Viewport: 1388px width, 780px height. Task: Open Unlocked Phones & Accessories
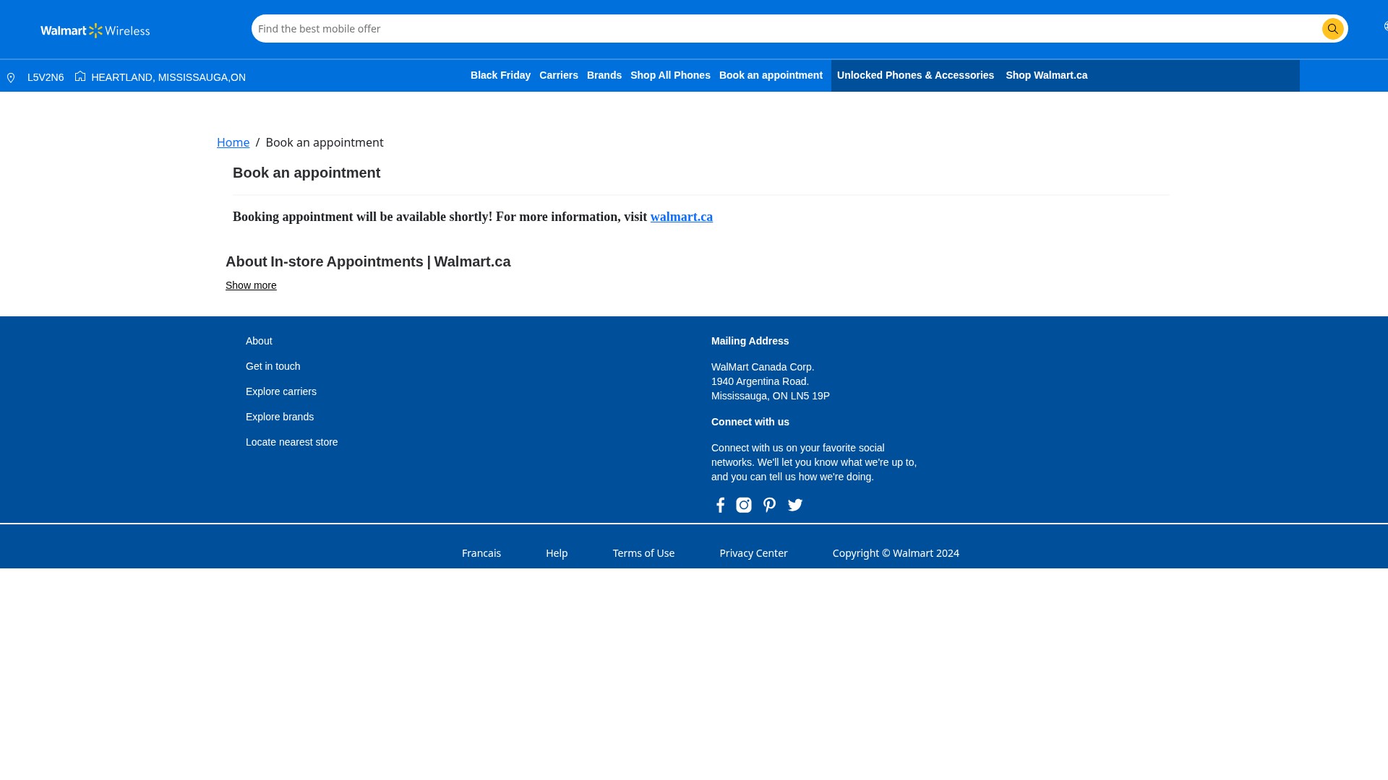coord(915,75)
